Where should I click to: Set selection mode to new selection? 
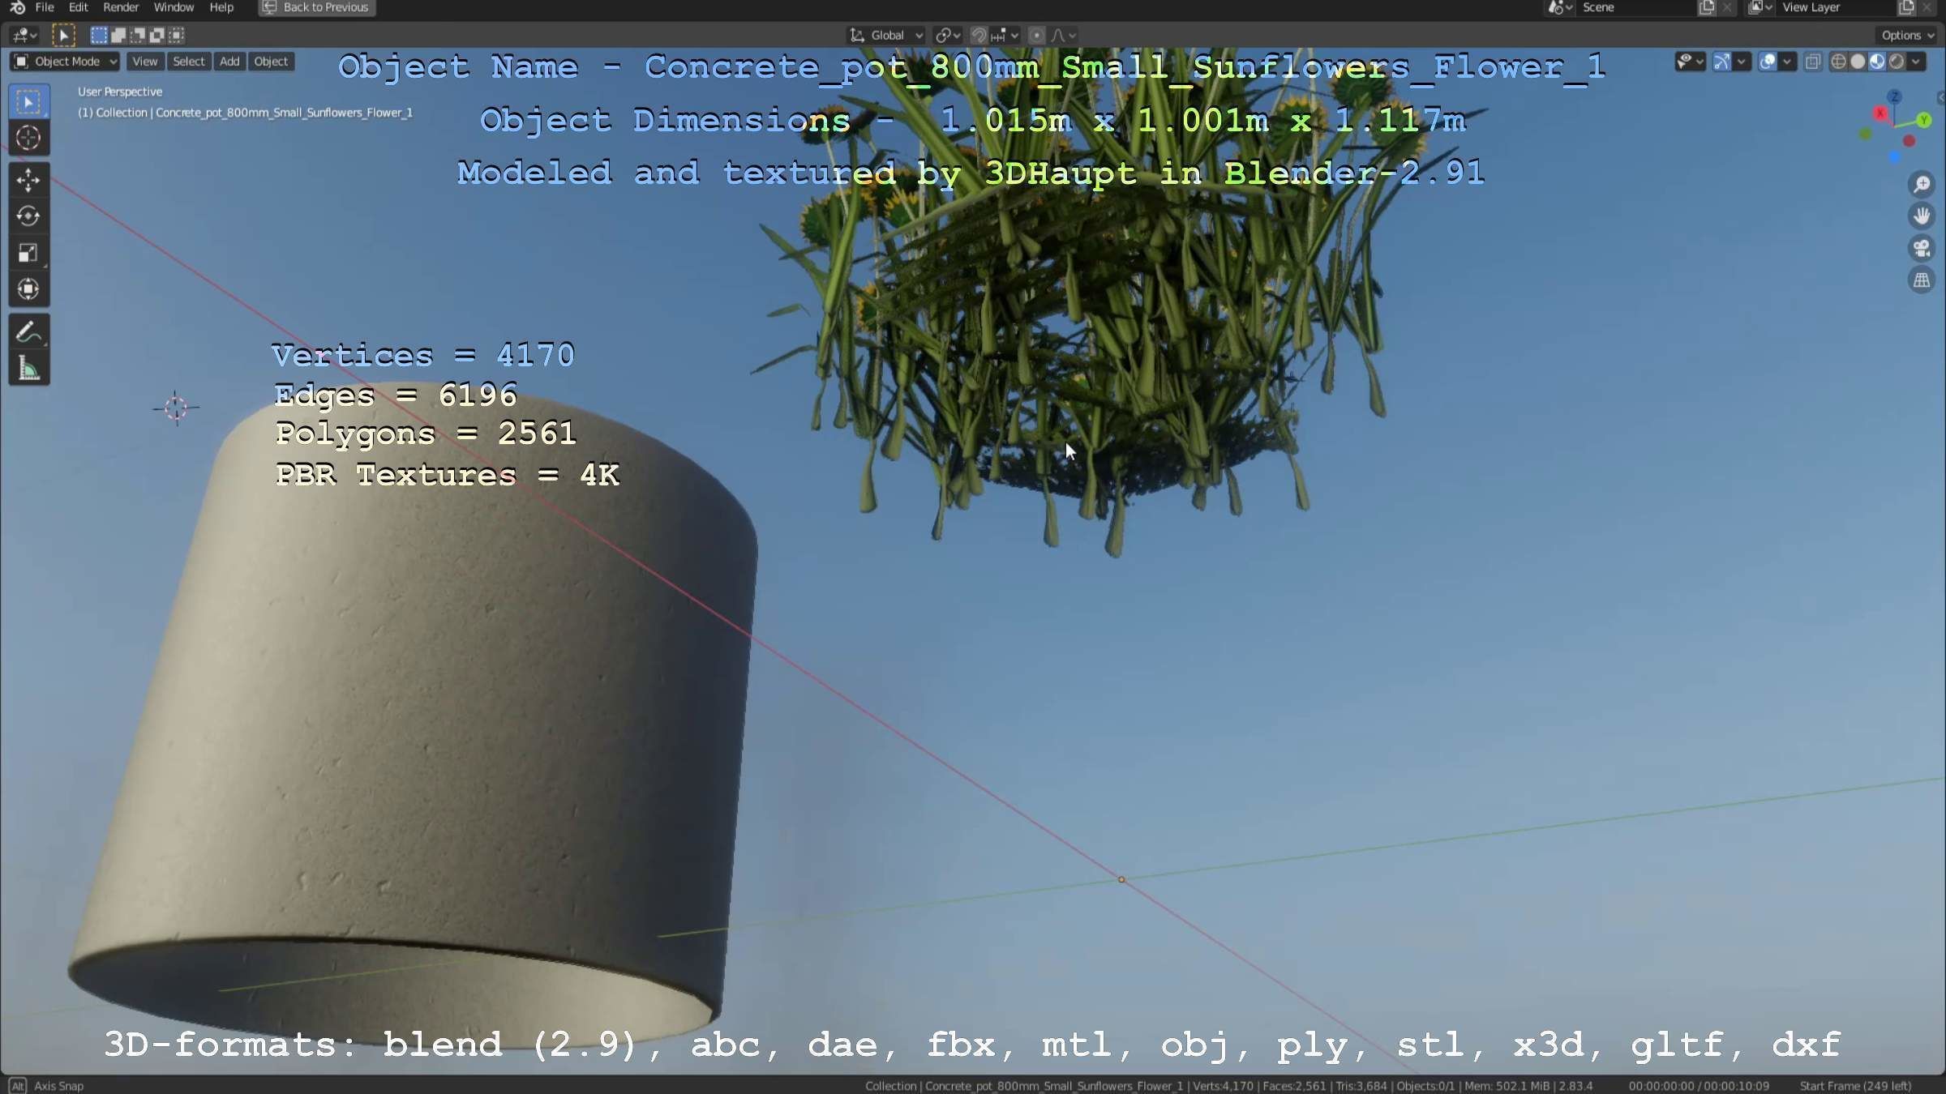99,35
